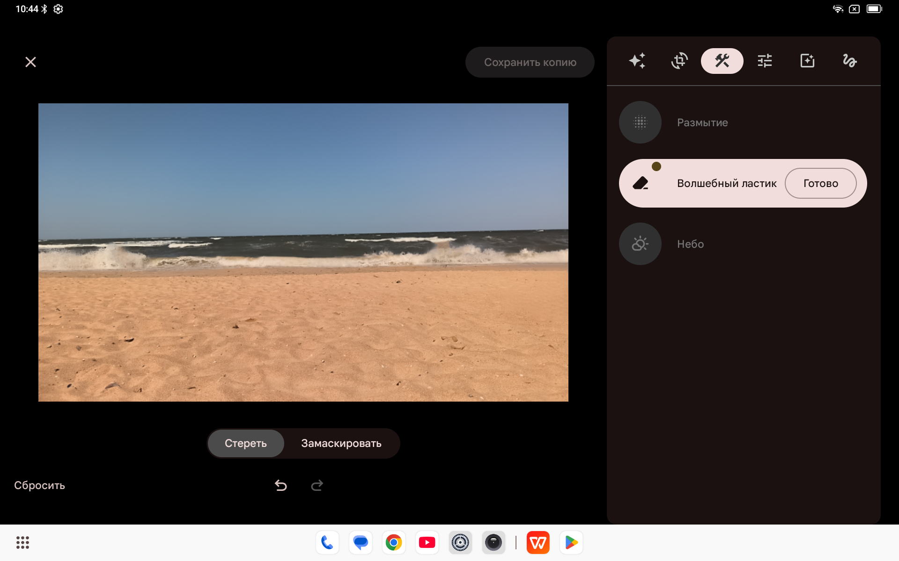Select the tools tab icon
The width and height of the screenshot is (899, 561).
coord(722,61)
